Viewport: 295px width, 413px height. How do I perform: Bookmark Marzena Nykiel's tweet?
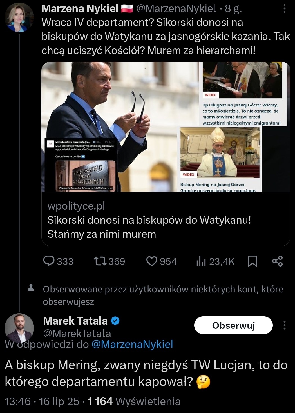[x=252, y=261]
